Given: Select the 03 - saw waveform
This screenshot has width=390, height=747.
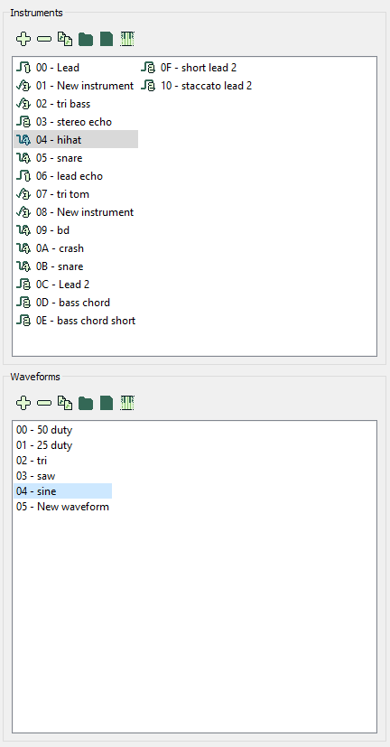Looking at the screenshot, I should click(x=63, y=476).
